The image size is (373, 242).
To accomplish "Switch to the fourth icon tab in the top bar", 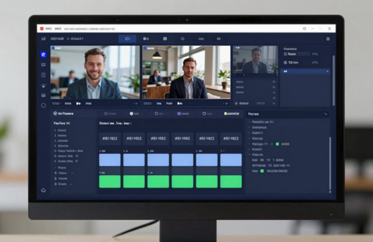I will coord(183,39).
